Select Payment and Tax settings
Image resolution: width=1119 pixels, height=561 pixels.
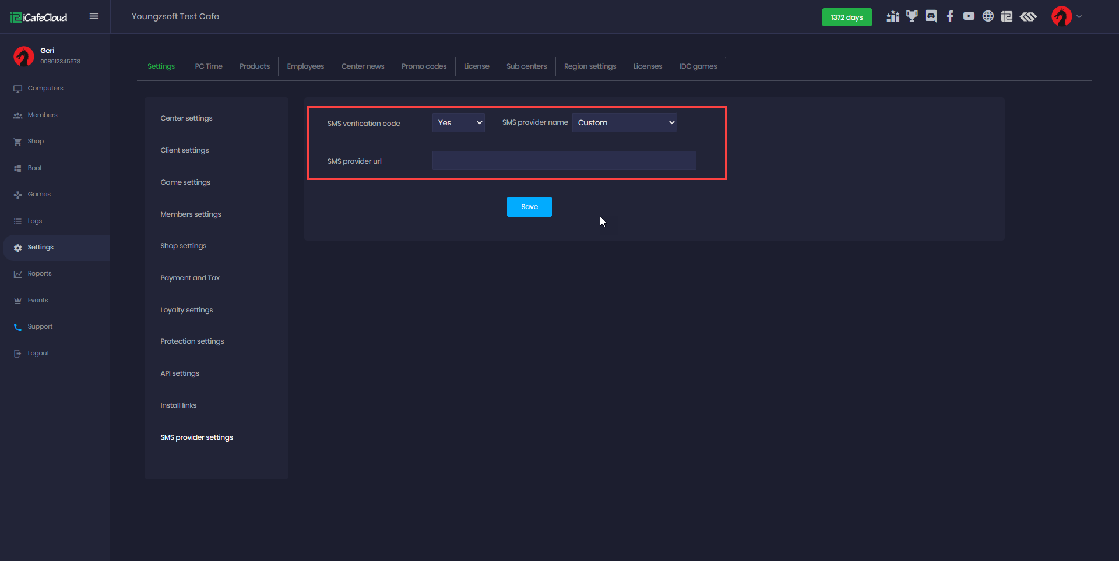click(x=190, y=278)
